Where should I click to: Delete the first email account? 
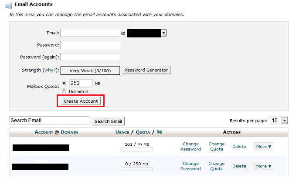point(239,147)
